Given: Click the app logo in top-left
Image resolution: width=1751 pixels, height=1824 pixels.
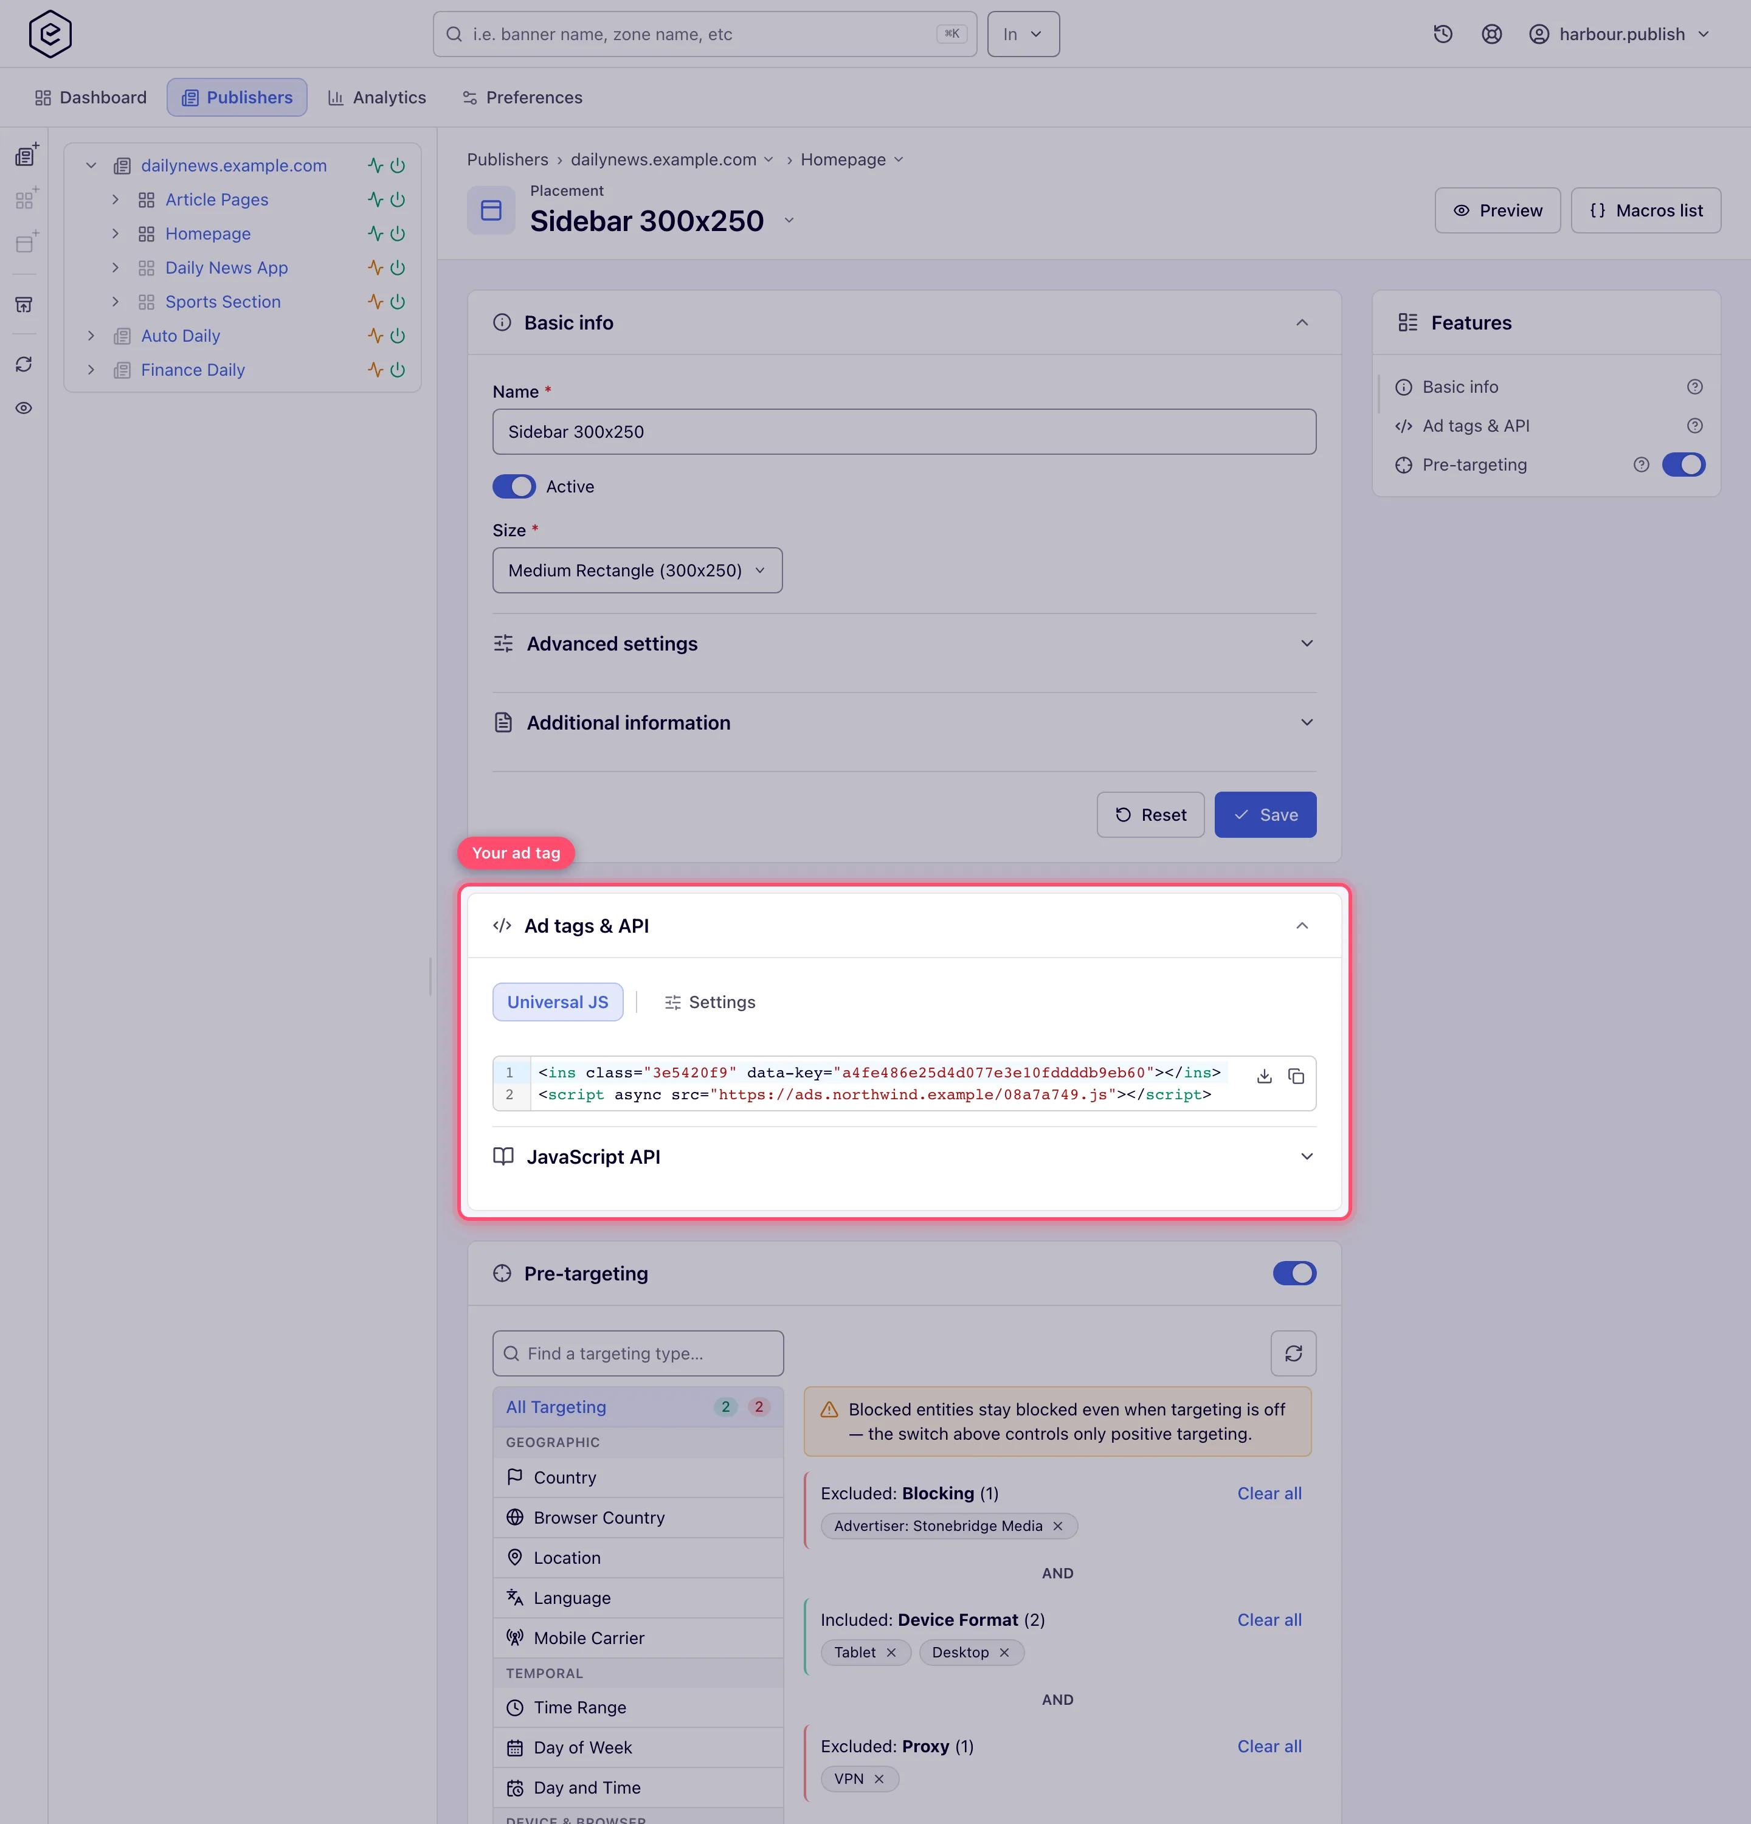Looking at the screenshot, I should tap(50, 35).
